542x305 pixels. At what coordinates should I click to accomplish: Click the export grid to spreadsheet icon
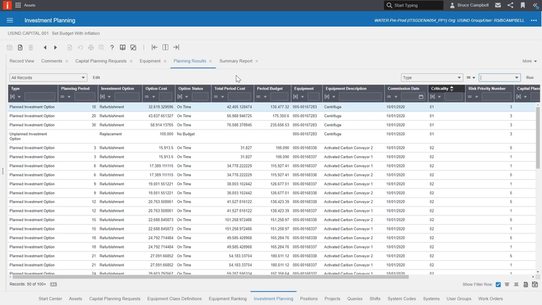[x=525, y=284]
